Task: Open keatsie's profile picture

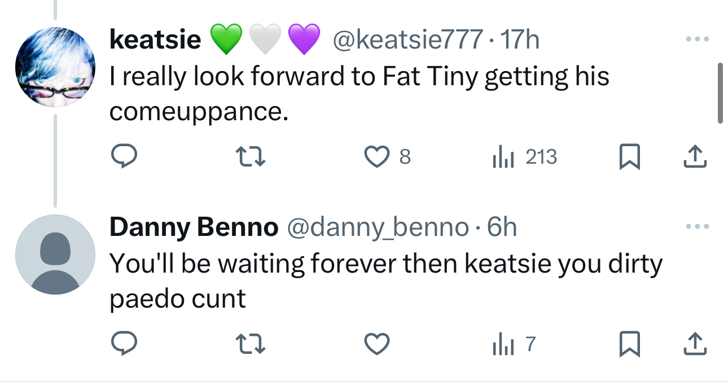Action: click(55, 66)
